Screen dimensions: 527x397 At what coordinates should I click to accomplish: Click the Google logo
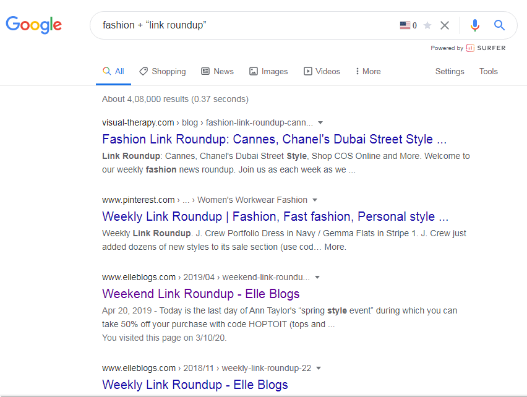point(33,25)
